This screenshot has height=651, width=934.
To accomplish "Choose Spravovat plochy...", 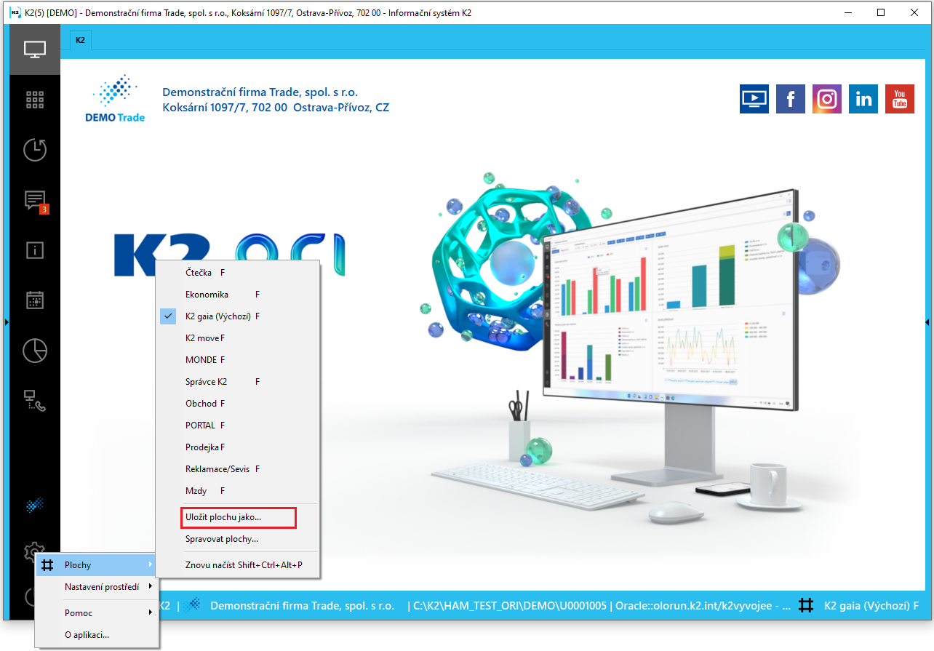I will 238,539.
